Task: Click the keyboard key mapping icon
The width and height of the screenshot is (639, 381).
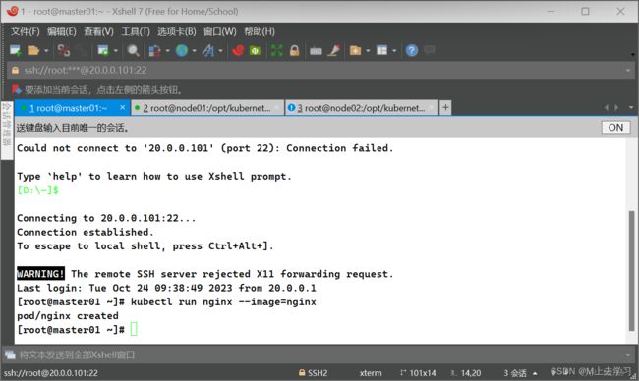Action: tap(316, 51)
